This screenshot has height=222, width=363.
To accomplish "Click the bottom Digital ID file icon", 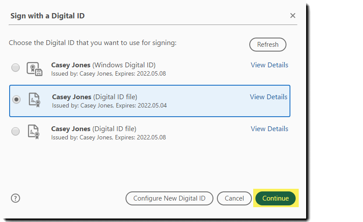I will click(x=34, y=132).
